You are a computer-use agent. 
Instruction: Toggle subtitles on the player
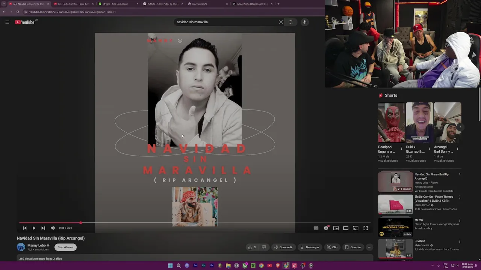click(316, 228)
